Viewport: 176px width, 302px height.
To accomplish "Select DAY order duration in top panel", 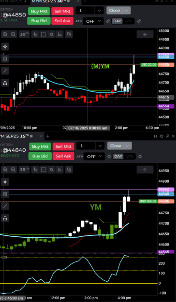I will click(x=117, y=21).
